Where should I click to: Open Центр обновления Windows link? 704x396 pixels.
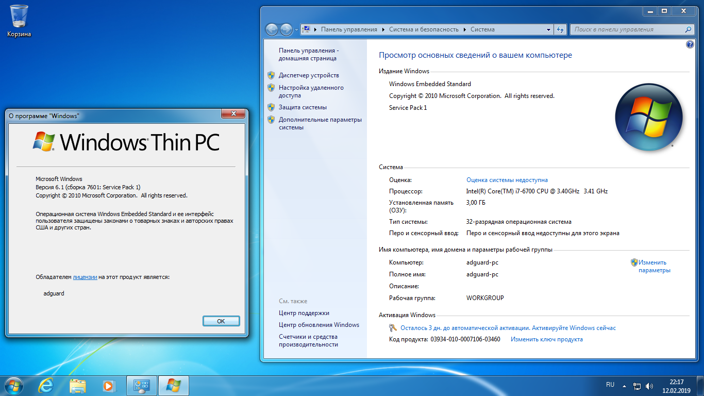[x=319, y=325]
